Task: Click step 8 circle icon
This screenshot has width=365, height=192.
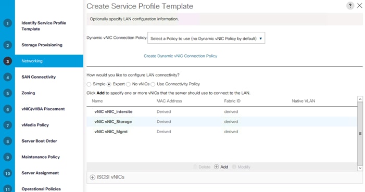Action: tap(7, 141)
